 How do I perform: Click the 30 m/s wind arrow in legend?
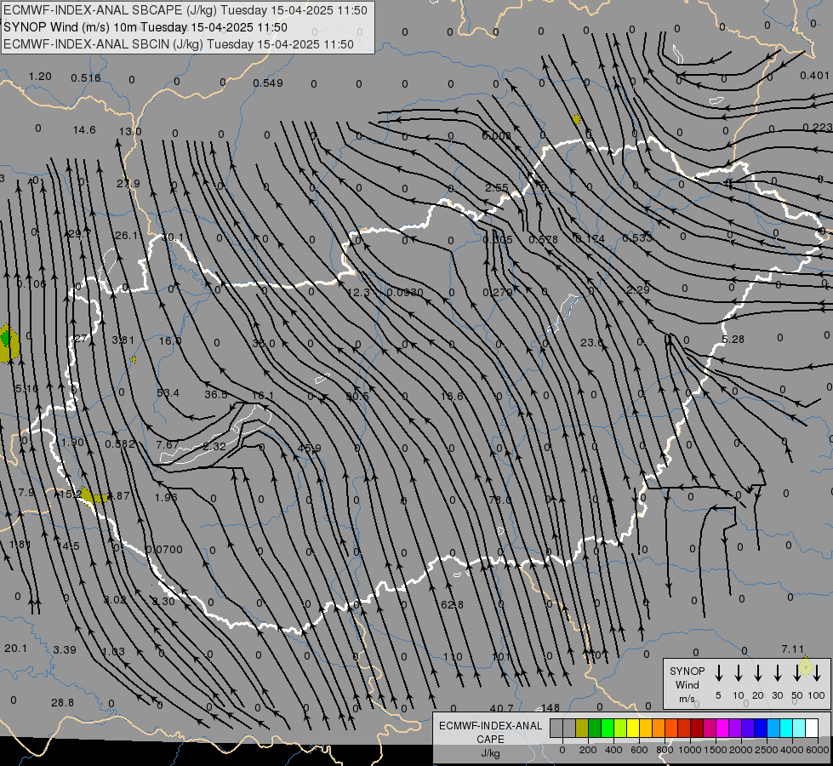click(778, 673)
